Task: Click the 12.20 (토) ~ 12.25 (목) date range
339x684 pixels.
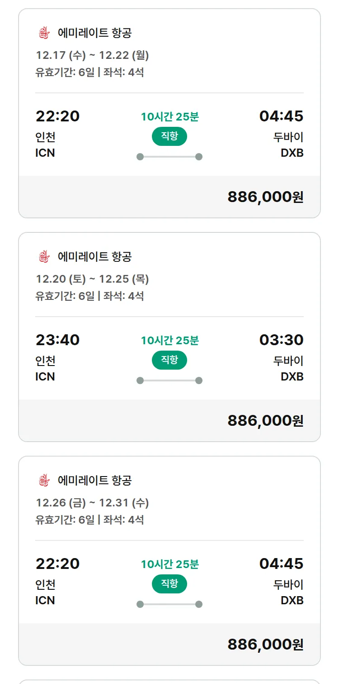Action: tap(92, 279)
